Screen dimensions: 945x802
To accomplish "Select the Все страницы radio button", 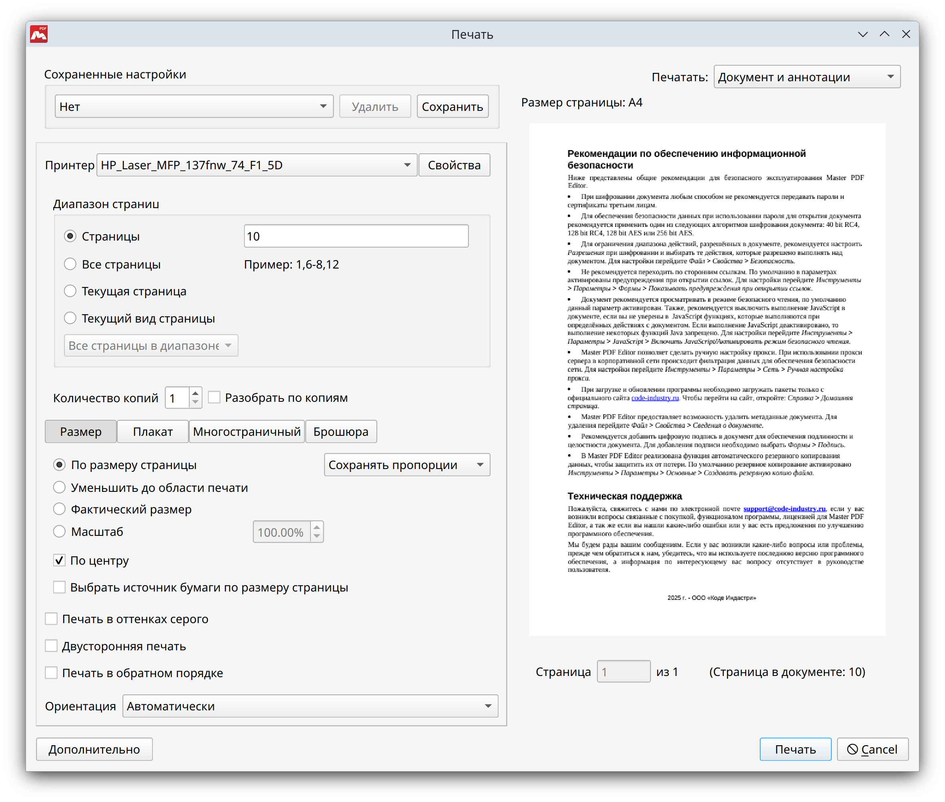I will tap(70, 264).
